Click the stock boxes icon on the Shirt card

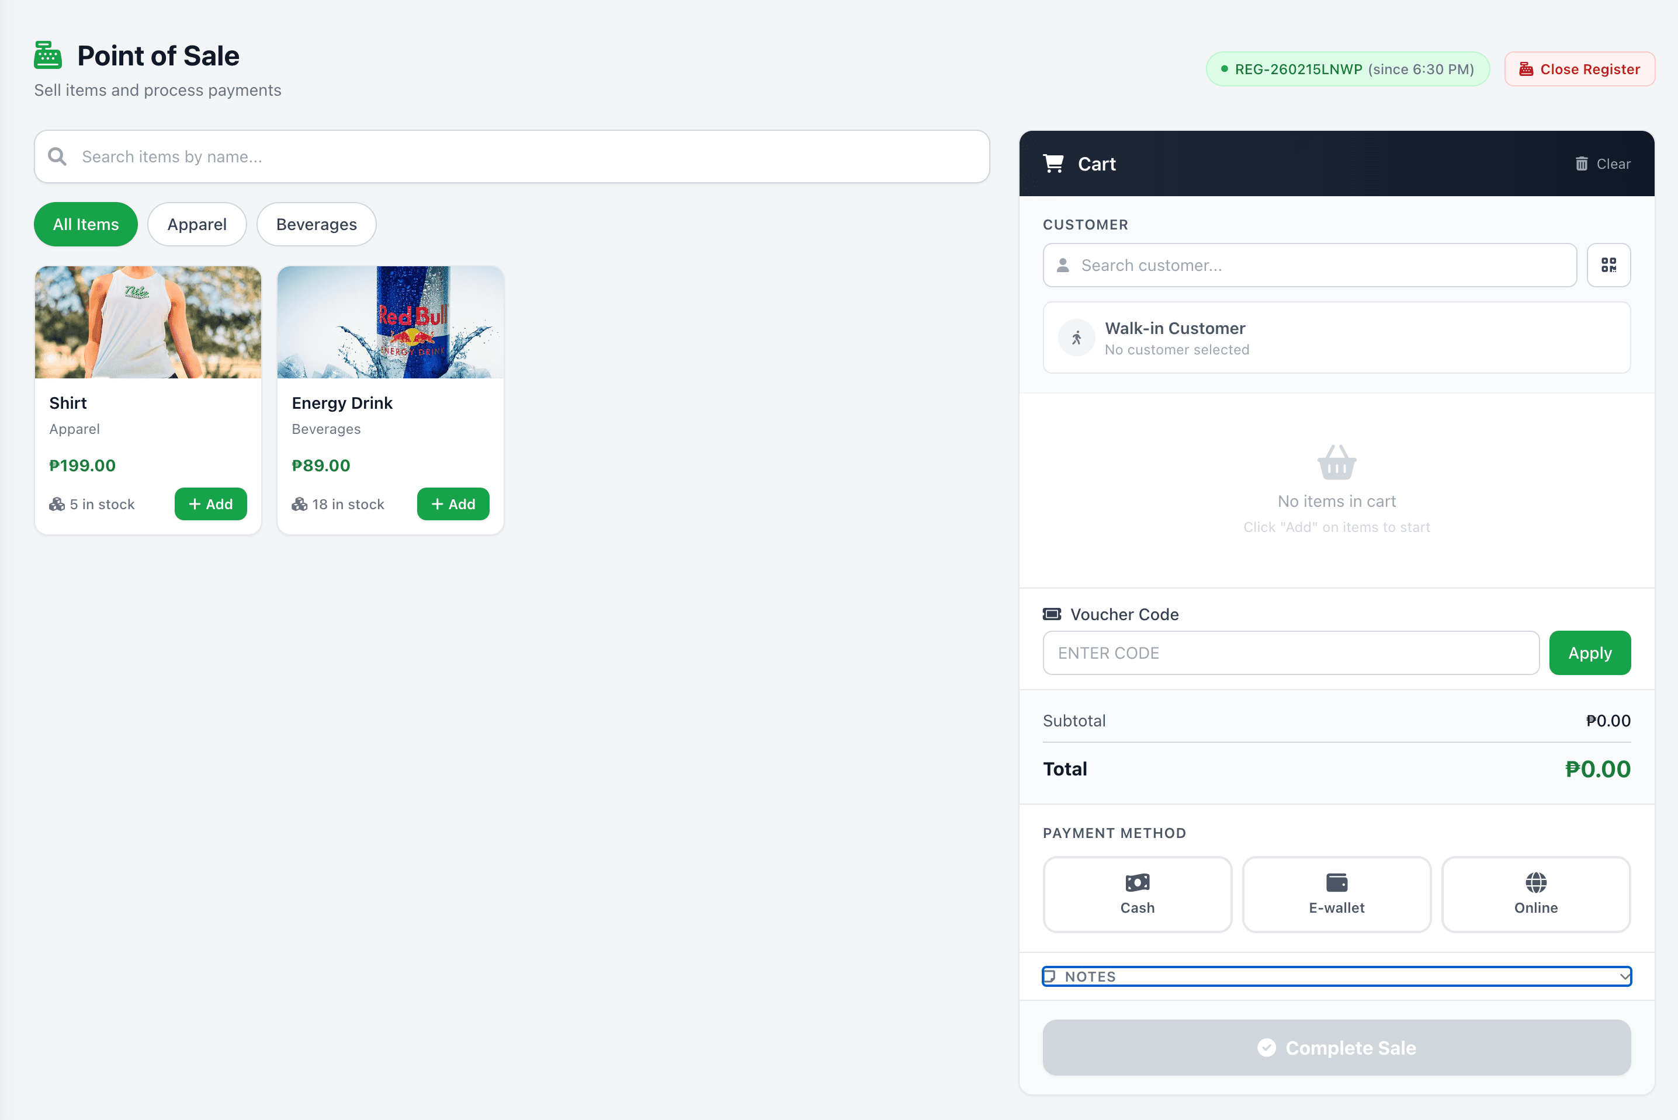point(57,505)
